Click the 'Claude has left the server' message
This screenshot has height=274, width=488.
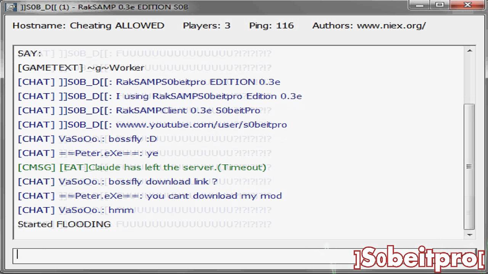point(142,167)
